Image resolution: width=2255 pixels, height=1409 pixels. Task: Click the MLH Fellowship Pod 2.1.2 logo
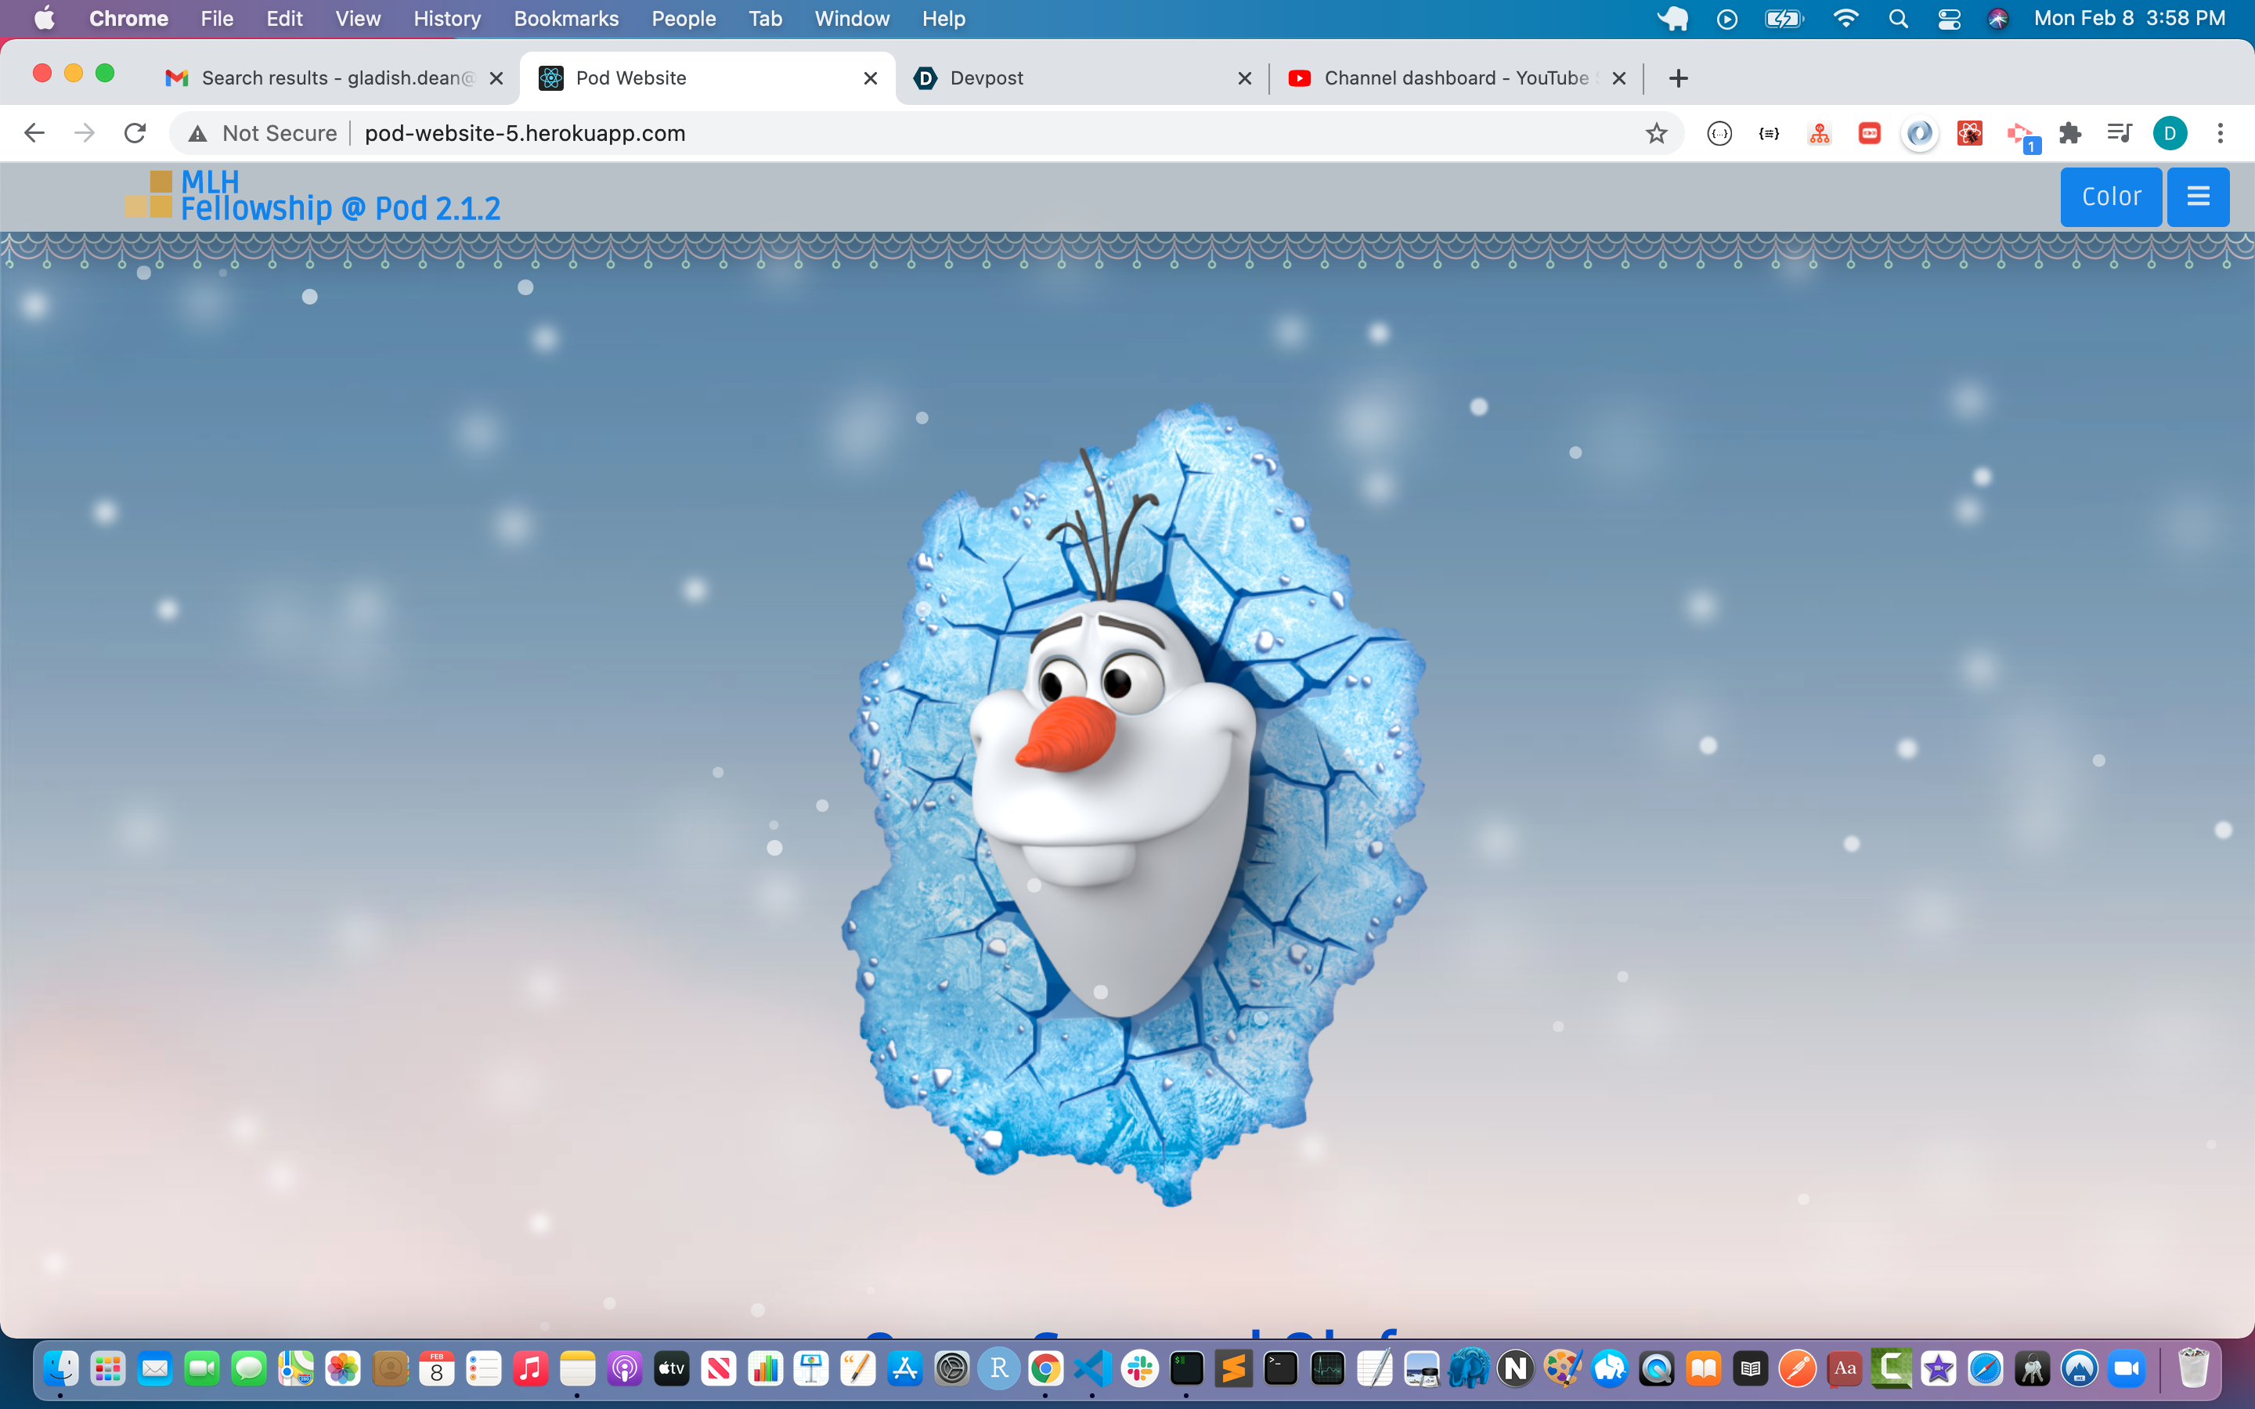pos(313,196)
